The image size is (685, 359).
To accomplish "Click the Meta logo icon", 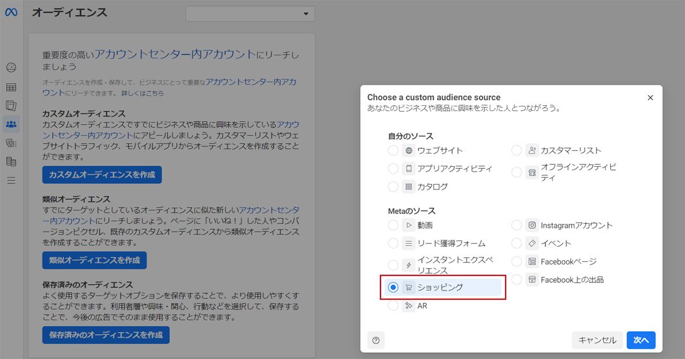I will 11,13.
